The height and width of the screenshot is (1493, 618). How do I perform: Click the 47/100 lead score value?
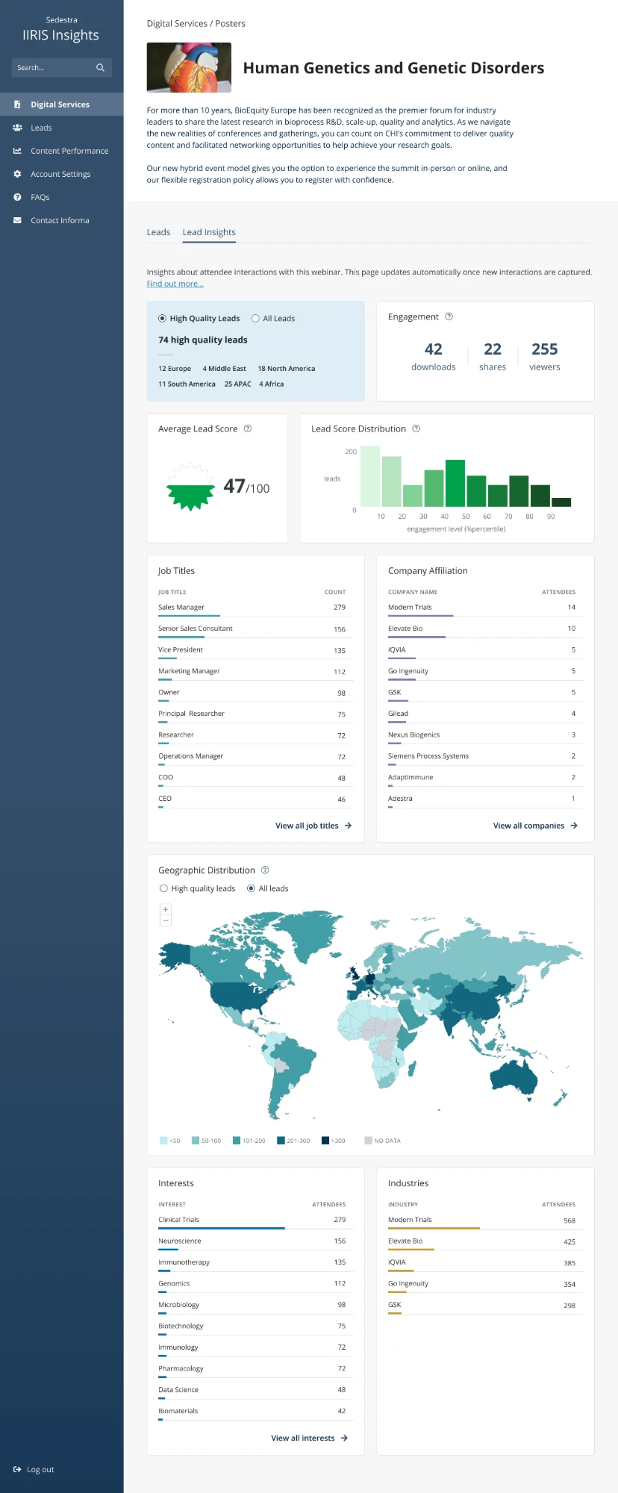click(246, 487)
